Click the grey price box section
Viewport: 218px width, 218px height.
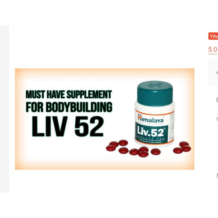pos(213,72)
